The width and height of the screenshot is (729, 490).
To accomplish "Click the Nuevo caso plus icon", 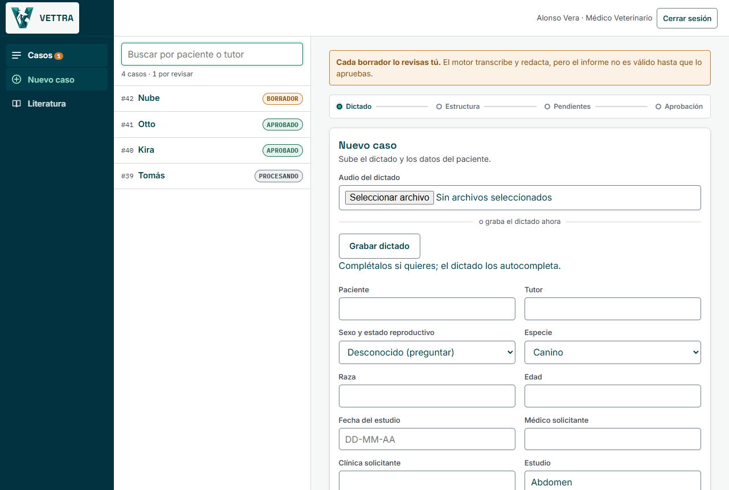I will (x=17, y=79).
